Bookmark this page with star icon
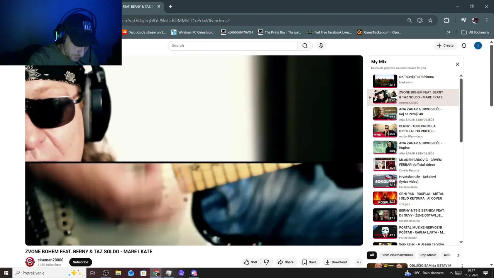Screen dimensions: 494x278 pyautogui.click(x=430, y=20)
